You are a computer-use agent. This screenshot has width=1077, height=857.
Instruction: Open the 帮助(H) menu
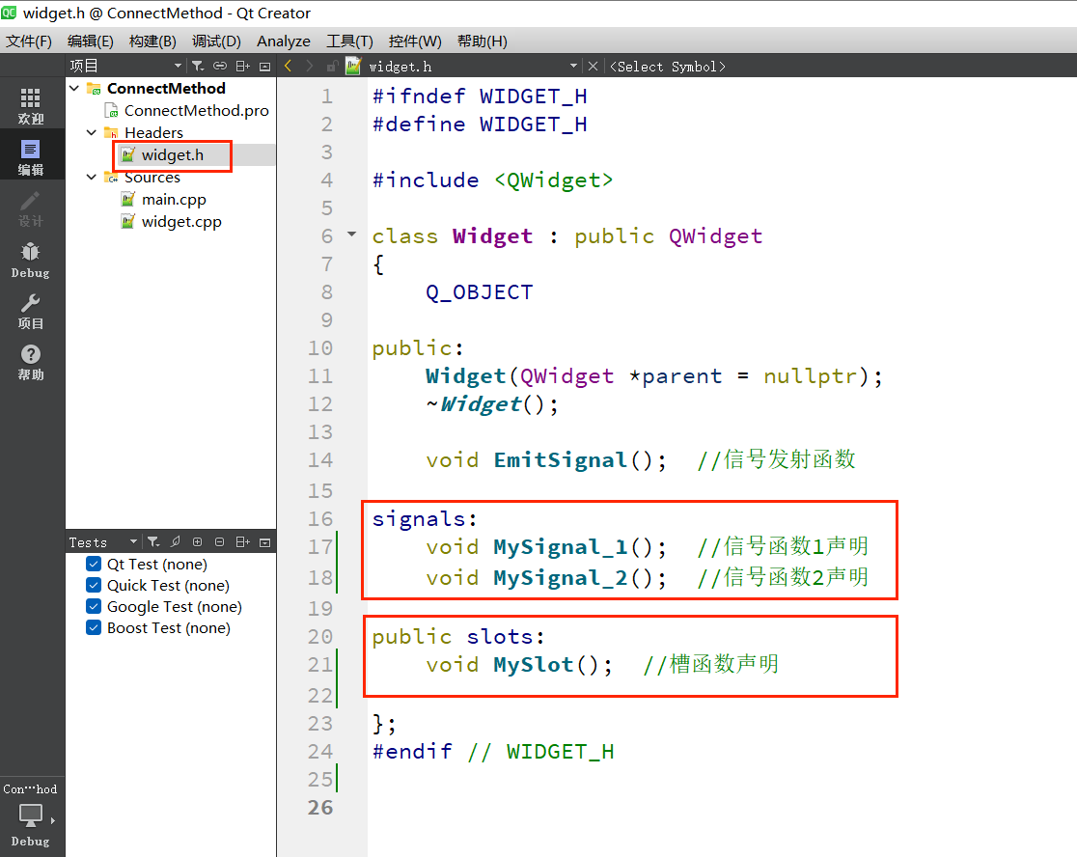coord(483,41)
